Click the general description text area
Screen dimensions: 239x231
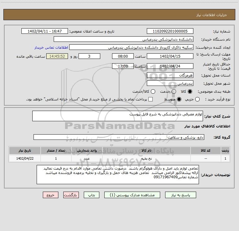[118, 116]
